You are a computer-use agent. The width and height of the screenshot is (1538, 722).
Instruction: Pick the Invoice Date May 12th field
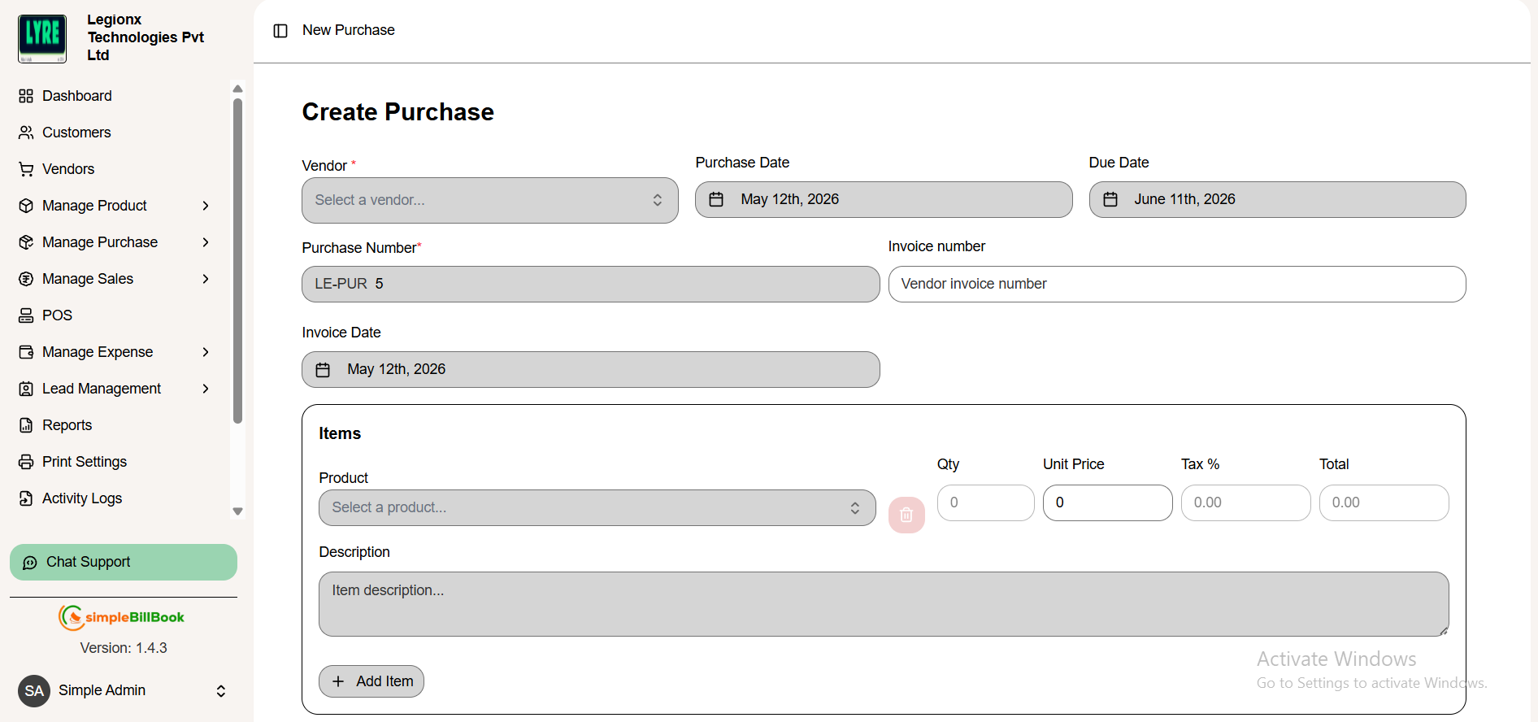591,370
